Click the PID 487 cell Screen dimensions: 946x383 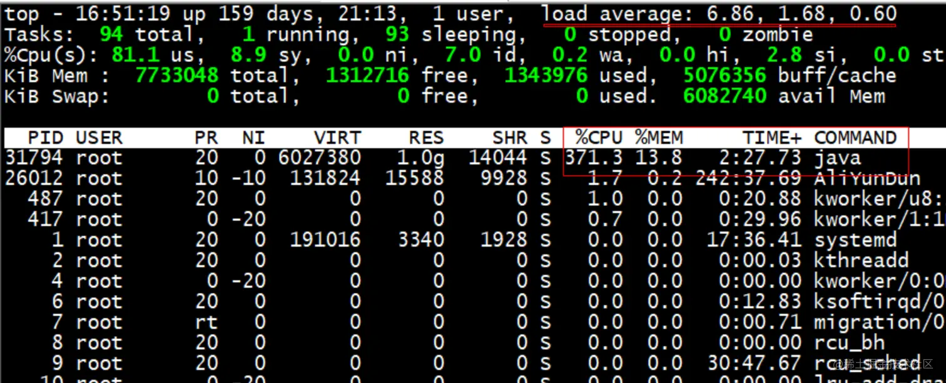tap(45, 199)
